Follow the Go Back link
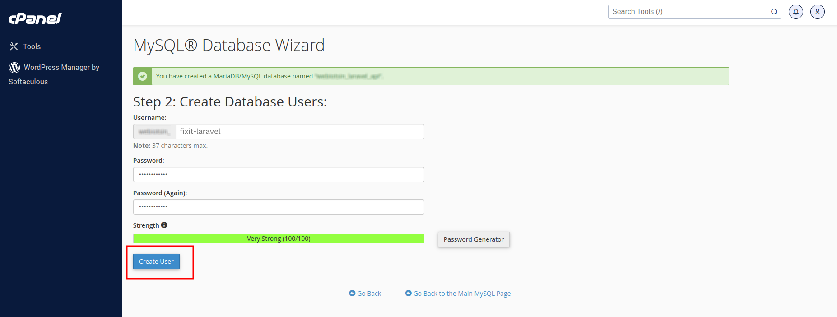Screen dimensions: 837x317 point(369,294)
